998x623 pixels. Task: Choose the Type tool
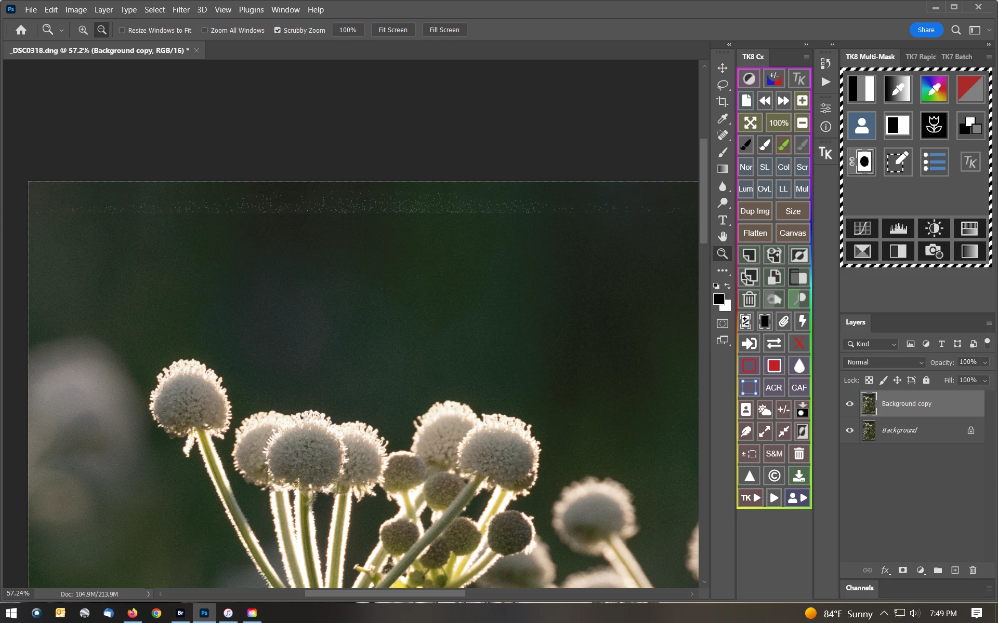723,220
